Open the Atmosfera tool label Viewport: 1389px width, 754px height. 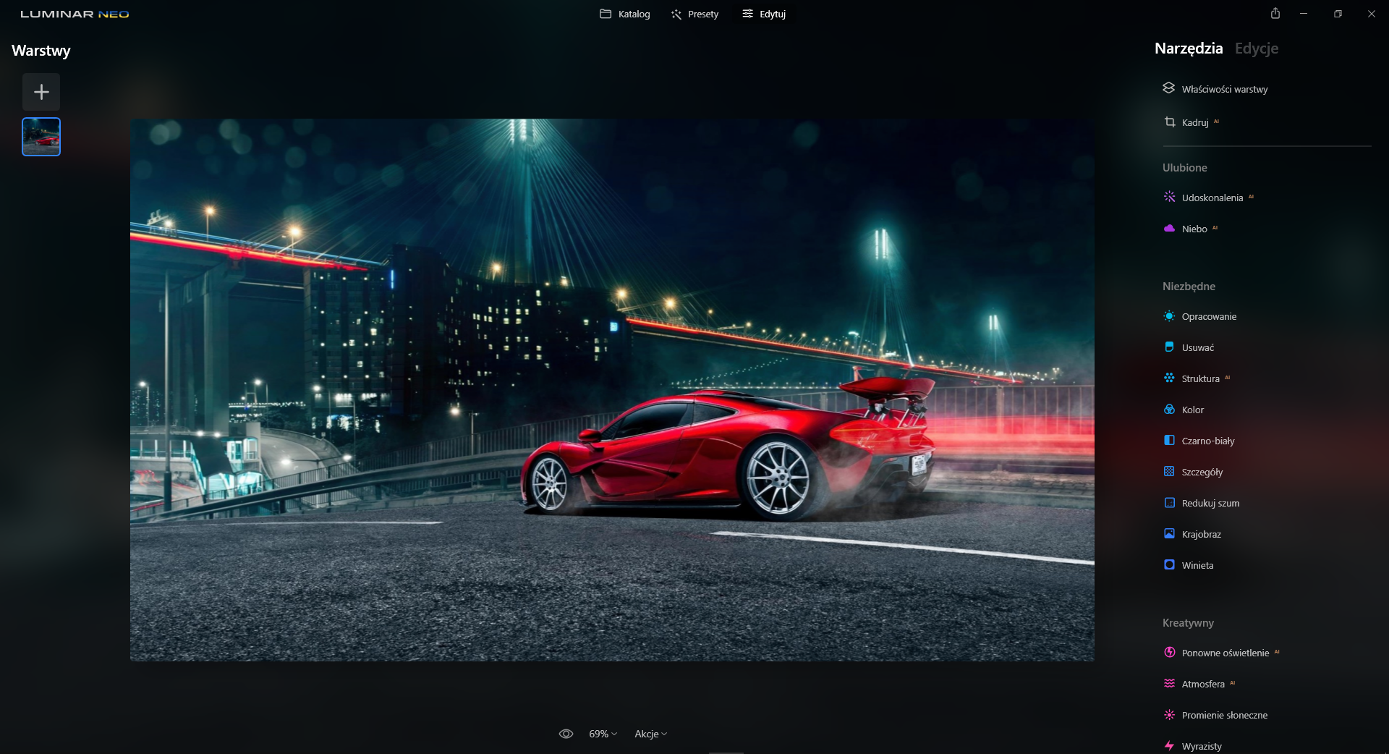click(x=1203, y=684)
